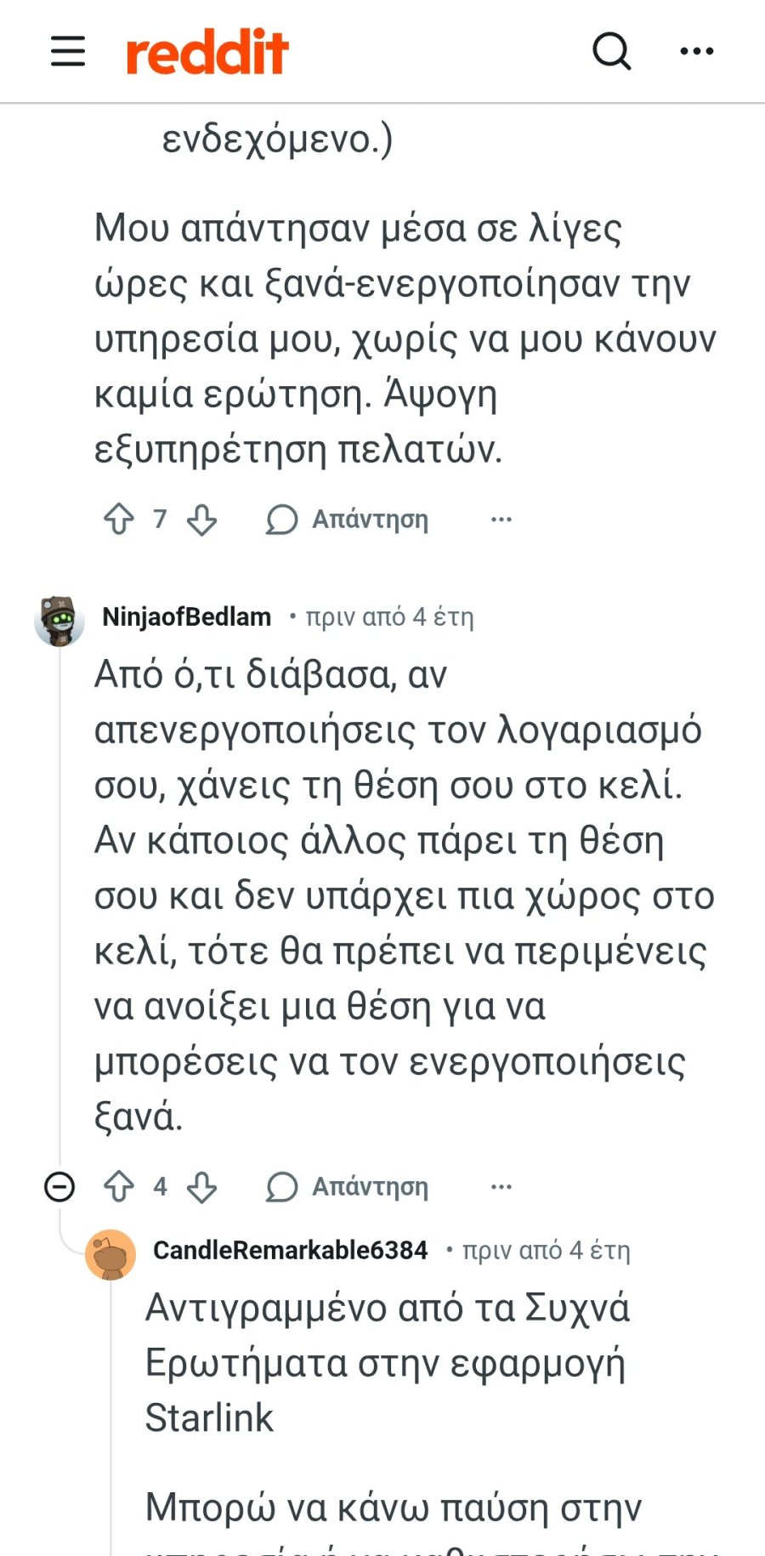The height and width of the screenshot is (1556, 765).
Task: Click the 'πριν από 4 έτη' timestamp on NinjaofBedlam's comment
Action: tap(389, 618)
